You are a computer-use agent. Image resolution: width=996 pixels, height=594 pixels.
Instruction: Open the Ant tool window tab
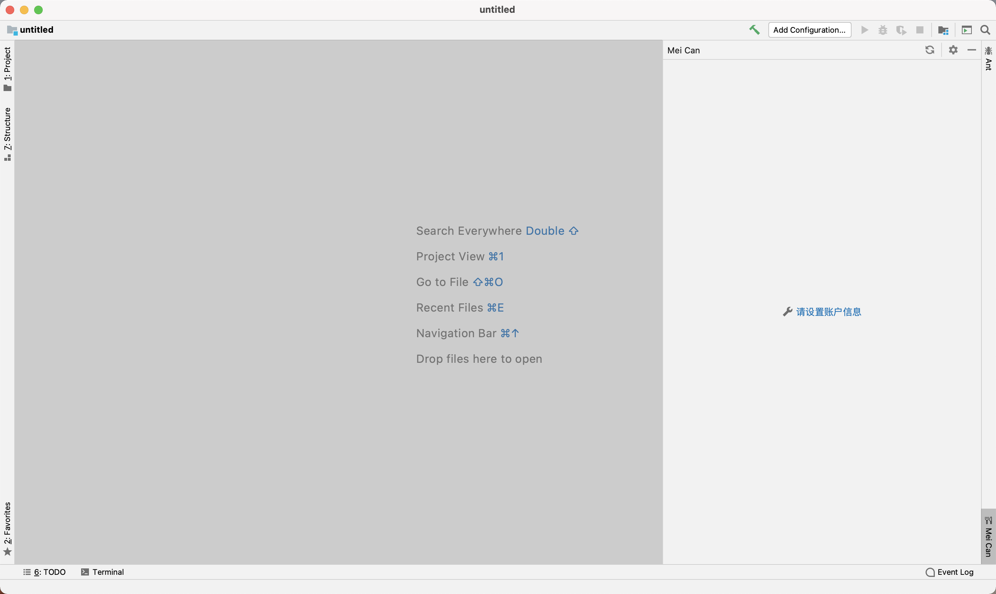(989, 59)
